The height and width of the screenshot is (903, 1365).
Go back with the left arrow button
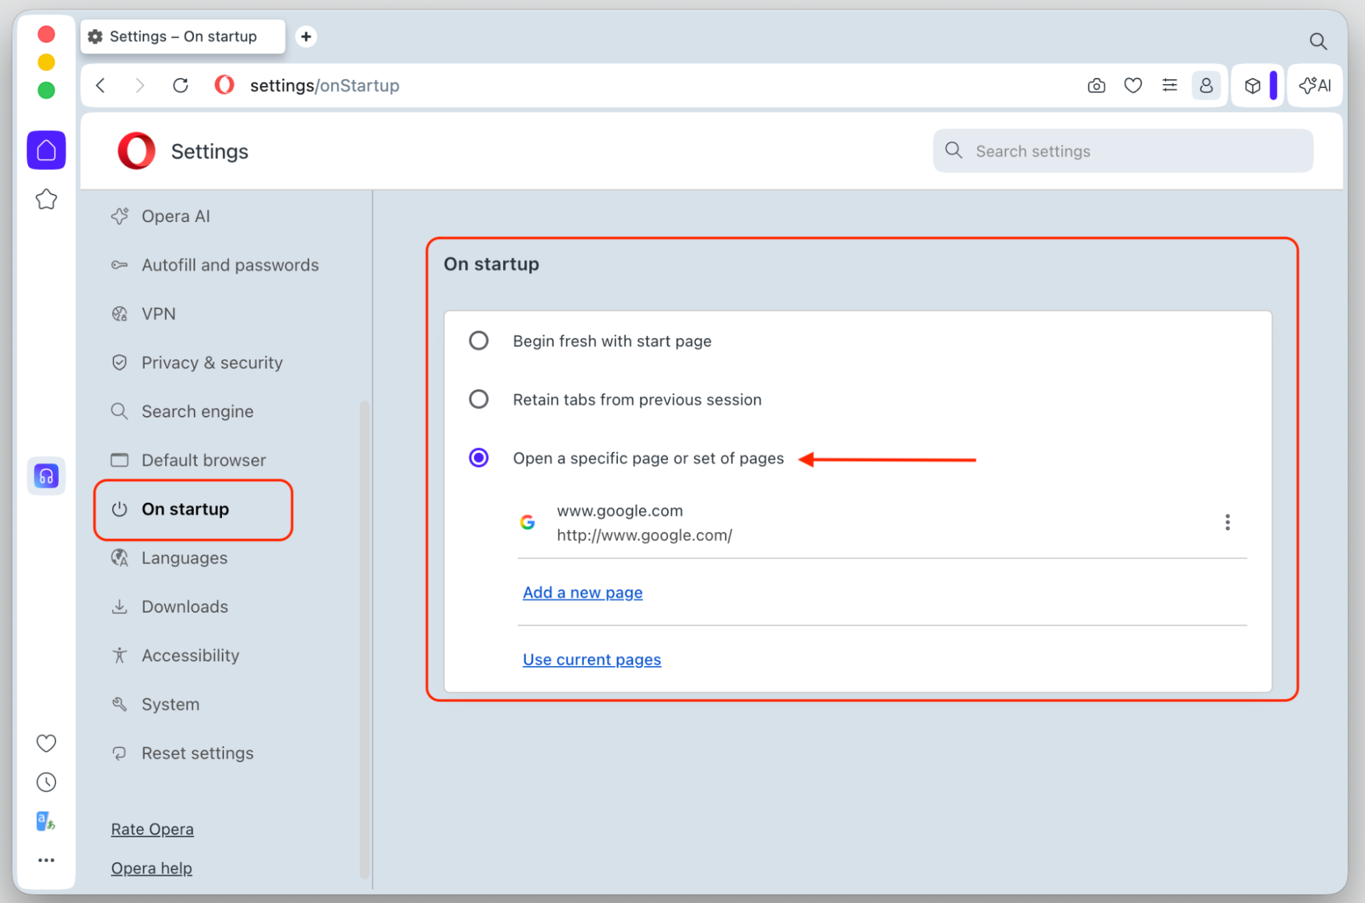click(101, 85)
